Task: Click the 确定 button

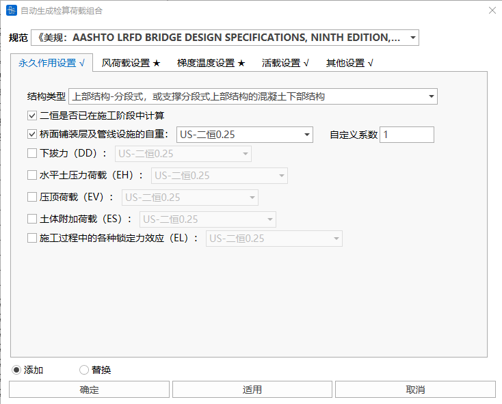Action: click(x=89, y=389)
